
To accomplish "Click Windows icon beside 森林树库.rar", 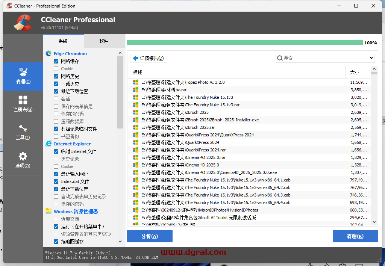I will click(135, 90).
